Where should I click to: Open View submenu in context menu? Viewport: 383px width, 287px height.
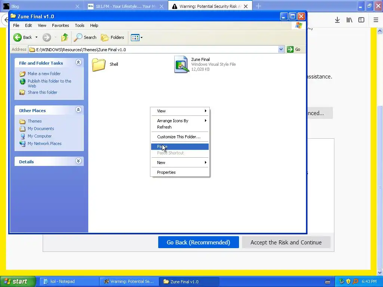pos(180,111)
